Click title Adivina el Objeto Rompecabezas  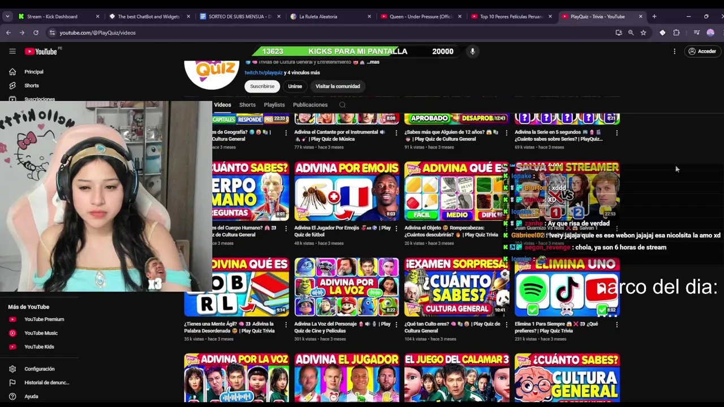pos(451,231)
